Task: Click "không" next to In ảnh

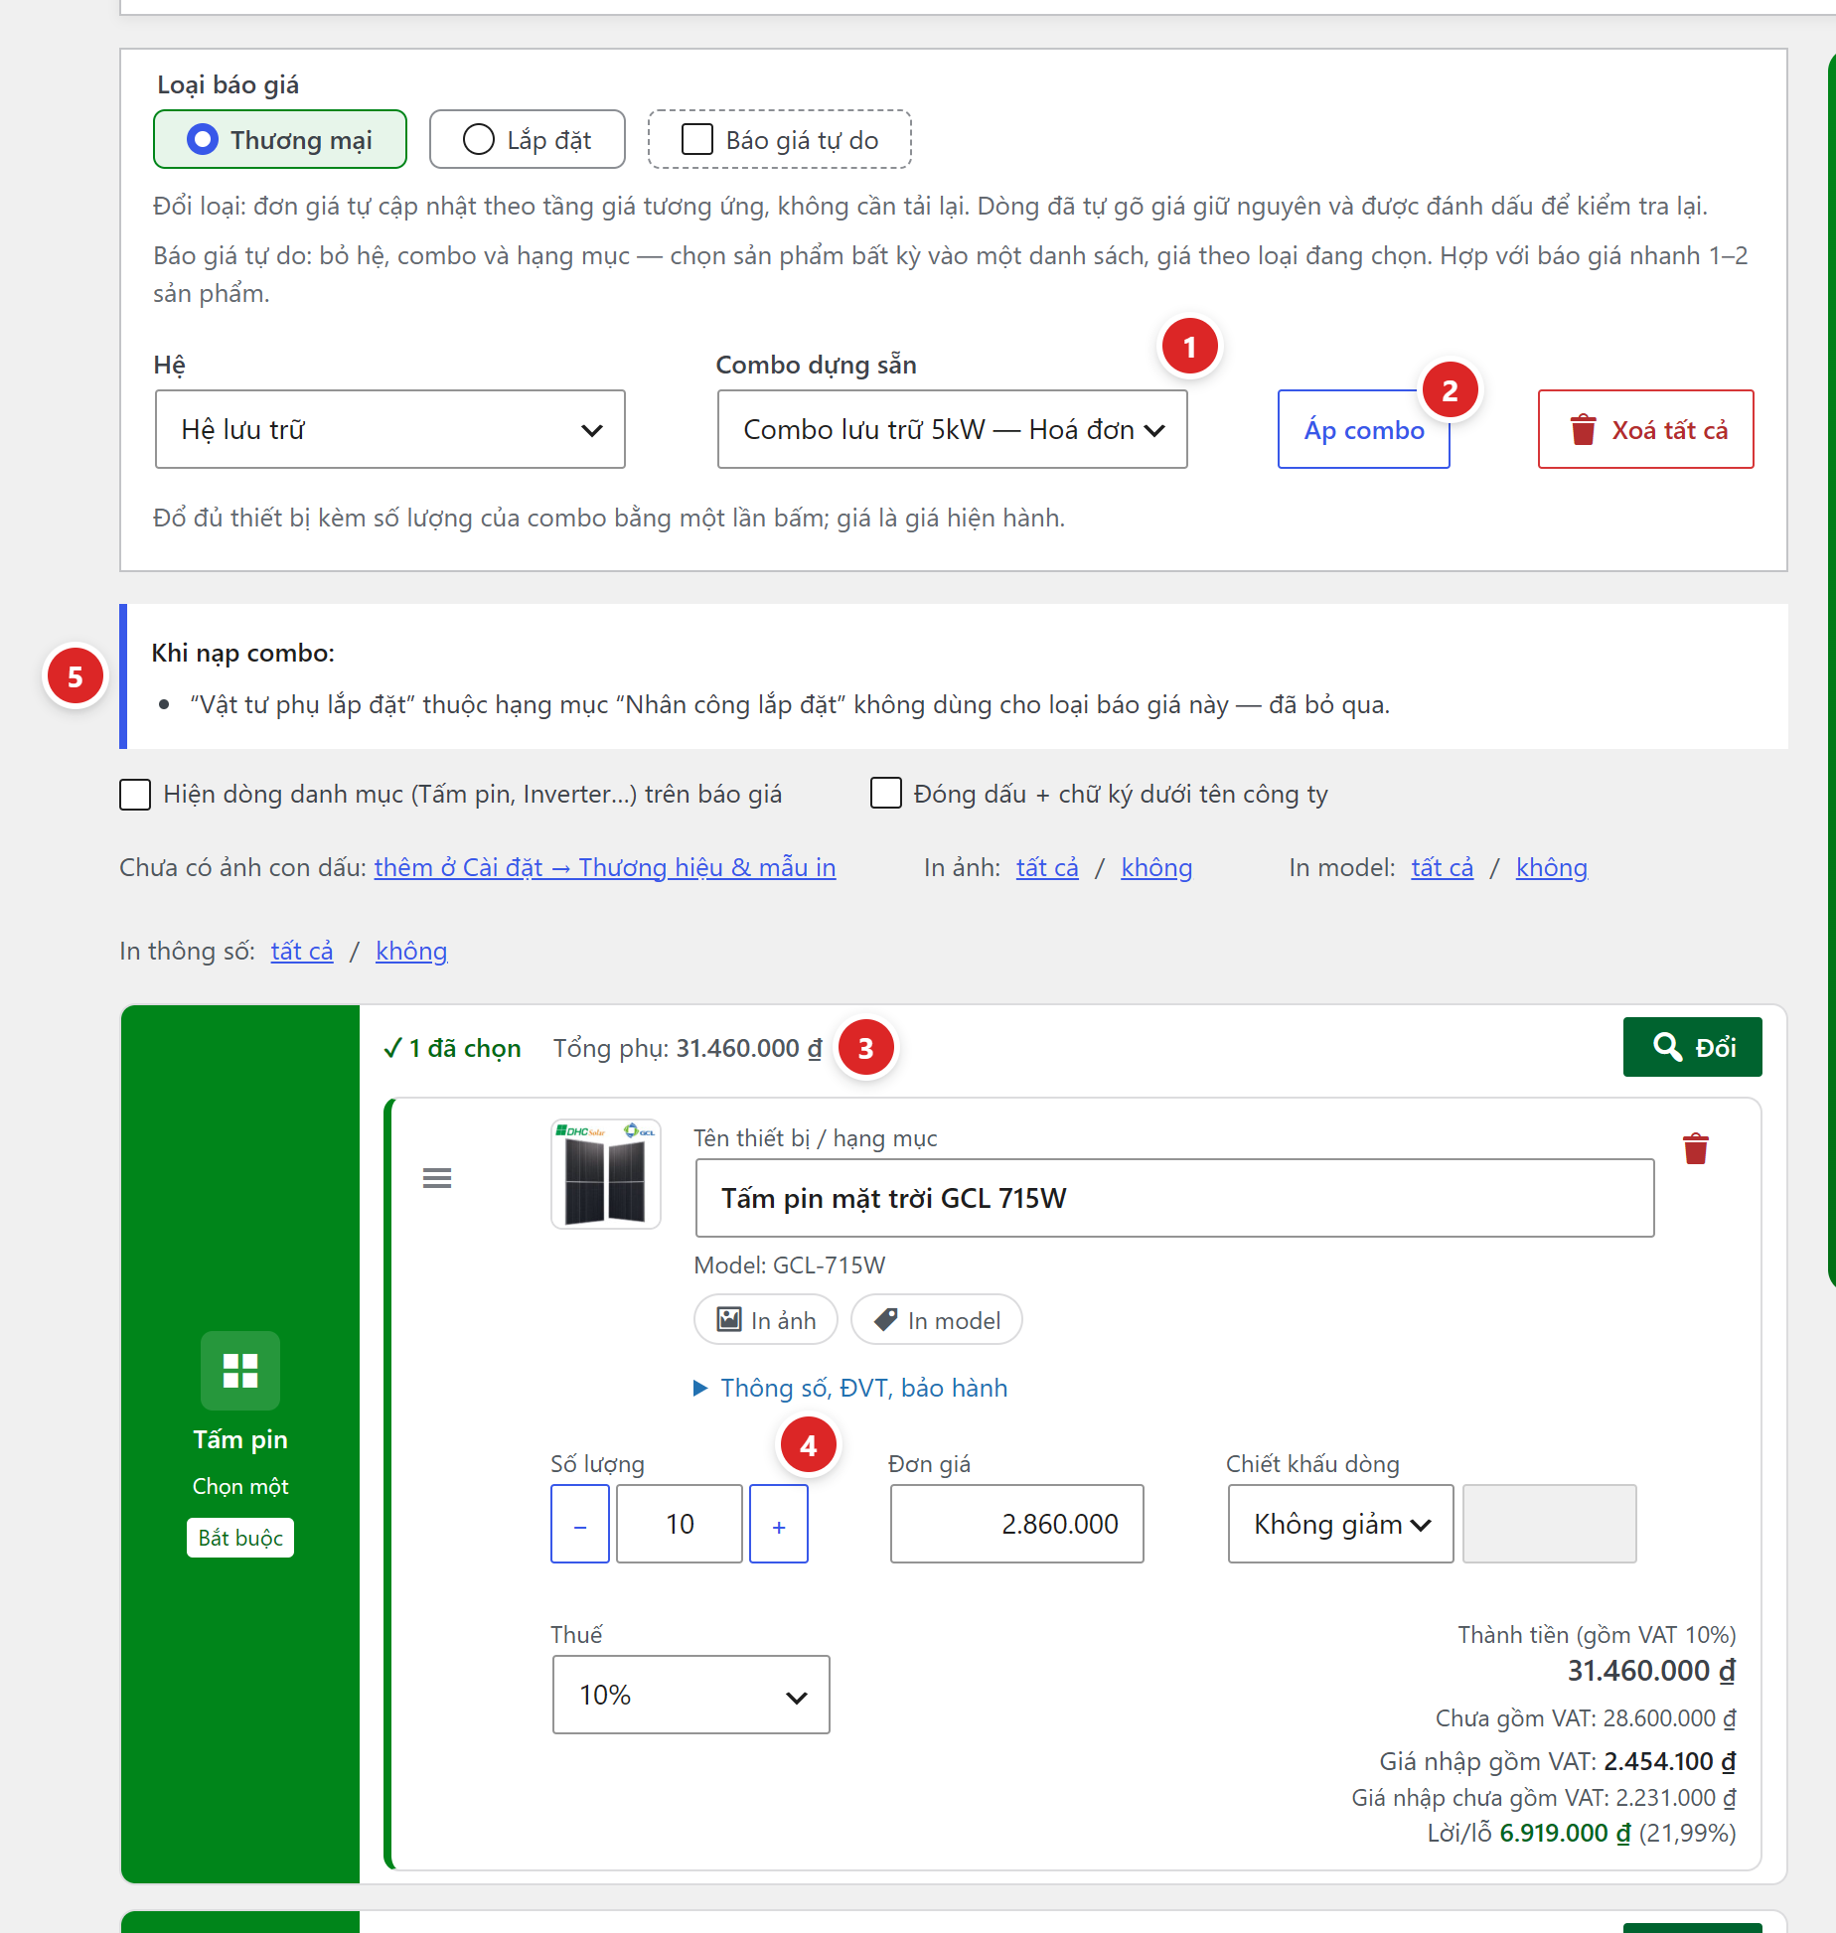Action: pos(1156,867)
